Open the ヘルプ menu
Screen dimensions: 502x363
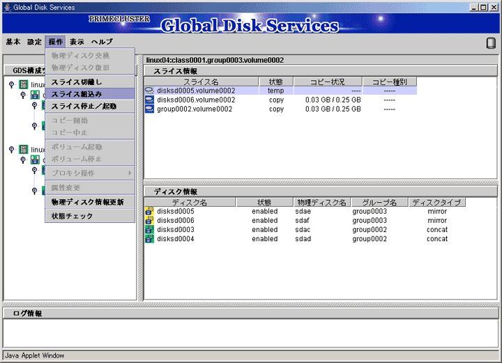102,42
